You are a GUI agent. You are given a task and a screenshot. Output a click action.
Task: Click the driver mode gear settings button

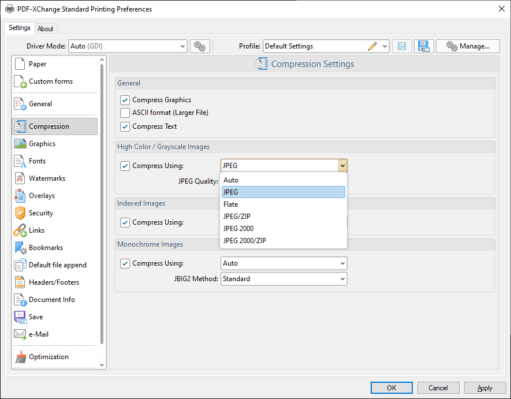(x=200, y=46)
